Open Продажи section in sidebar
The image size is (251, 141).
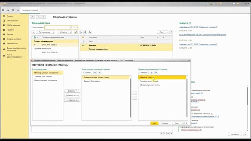click(x=10, y=30)
